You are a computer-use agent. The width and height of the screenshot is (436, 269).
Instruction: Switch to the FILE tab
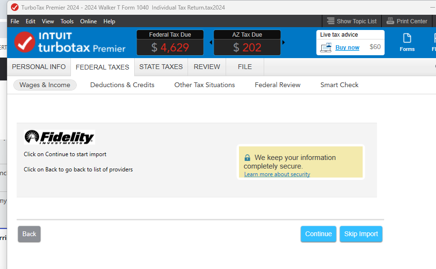tap(245, 67)
